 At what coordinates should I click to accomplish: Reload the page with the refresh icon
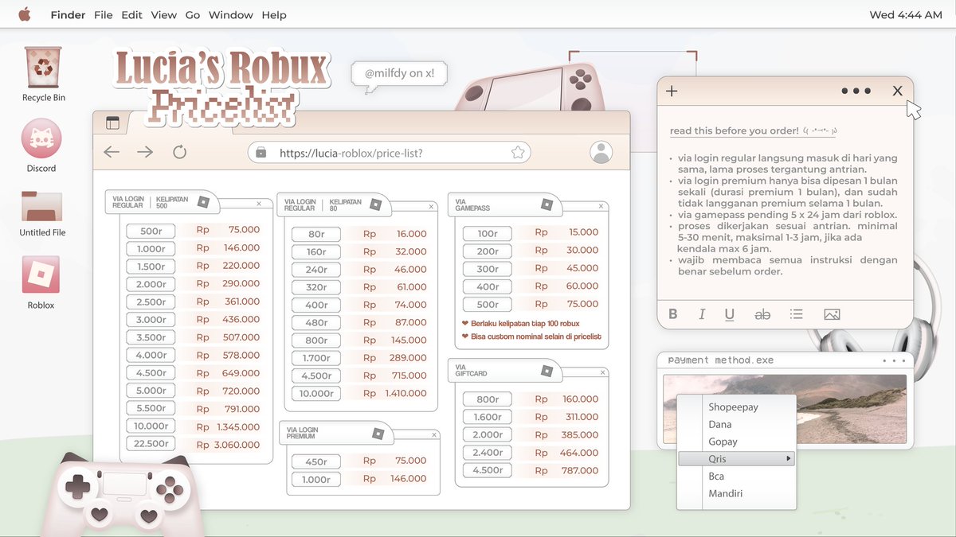[179, 152]
